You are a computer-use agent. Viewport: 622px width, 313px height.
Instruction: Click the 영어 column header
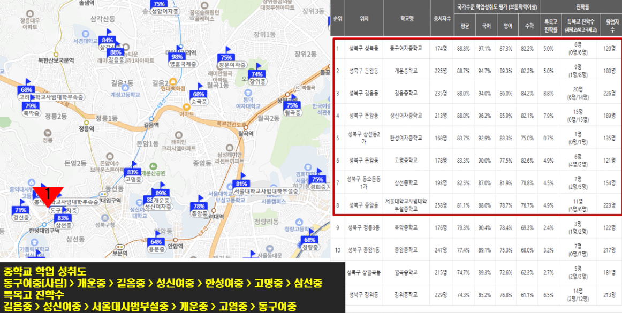tap(506, 26)
